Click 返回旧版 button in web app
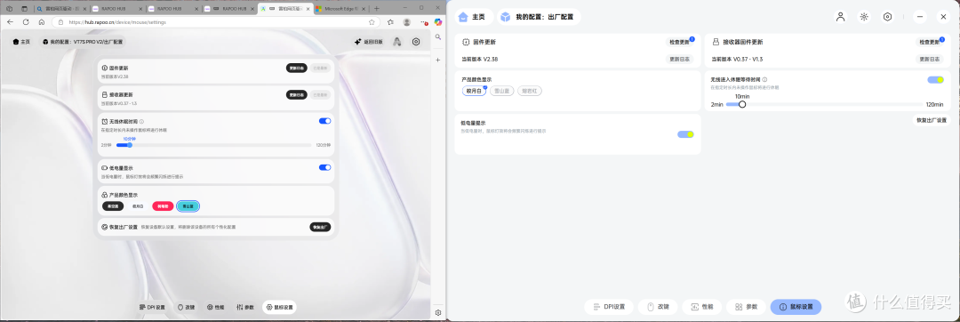The height and width of the screenshot is (322, 960). click(369, 42)
